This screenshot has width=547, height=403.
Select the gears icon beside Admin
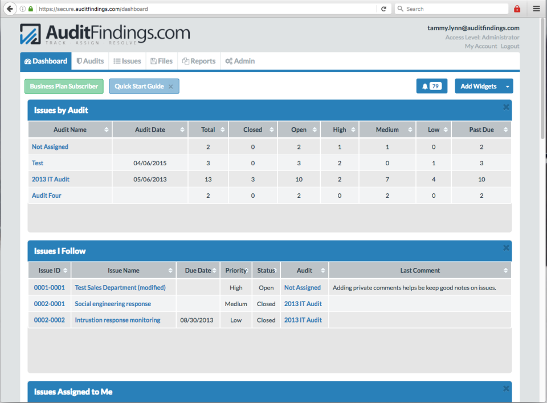[228, 61]
